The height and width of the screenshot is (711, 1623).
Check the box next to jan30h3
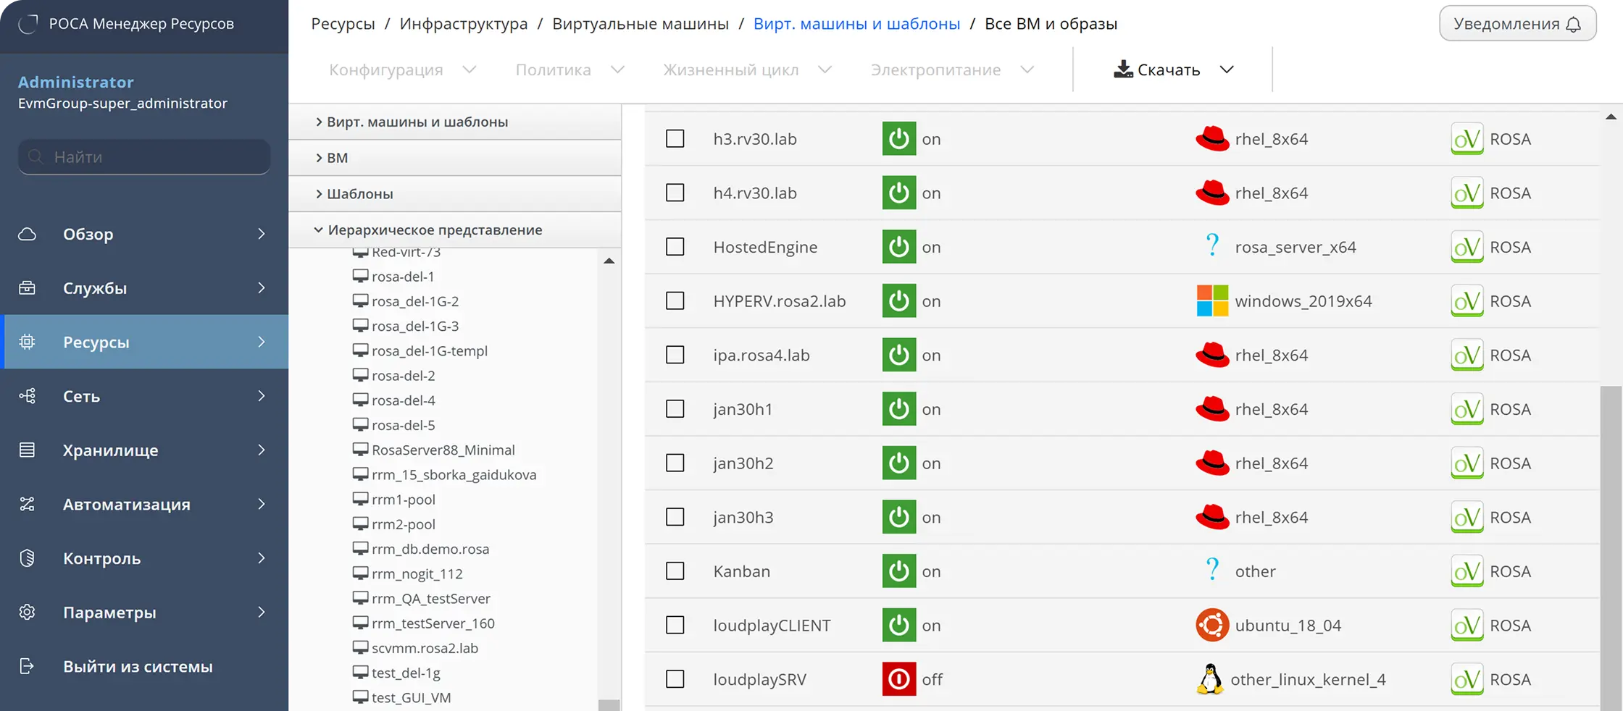coord(675,517)
